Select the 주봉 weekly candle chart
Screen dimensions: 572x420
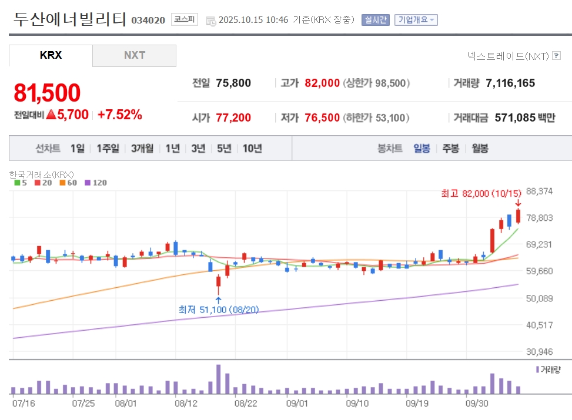[x=451, y=149]
